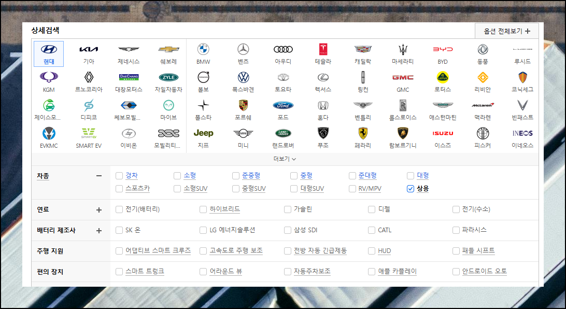Click the 스포츠카 link label

point(137,188)
